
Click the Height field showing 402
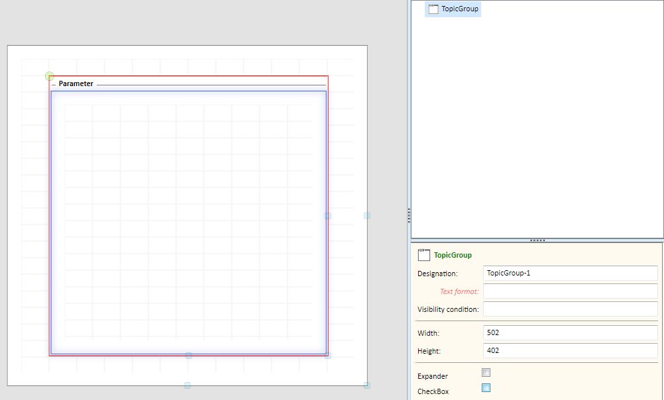pyautogui.click(x=570, y=351)
